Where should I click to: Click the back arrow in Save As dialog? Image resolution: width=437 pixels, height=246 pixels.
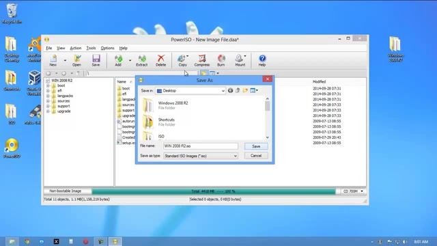230,90
